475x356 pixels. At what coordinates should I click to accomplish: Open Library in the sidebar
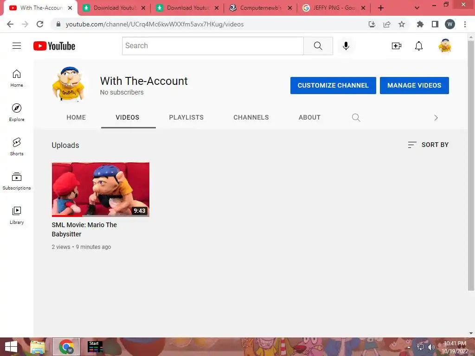click(17, 215)
